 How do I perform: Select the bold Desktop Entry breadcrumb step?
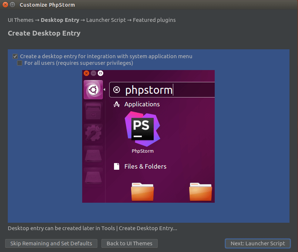tap(60, 20)
